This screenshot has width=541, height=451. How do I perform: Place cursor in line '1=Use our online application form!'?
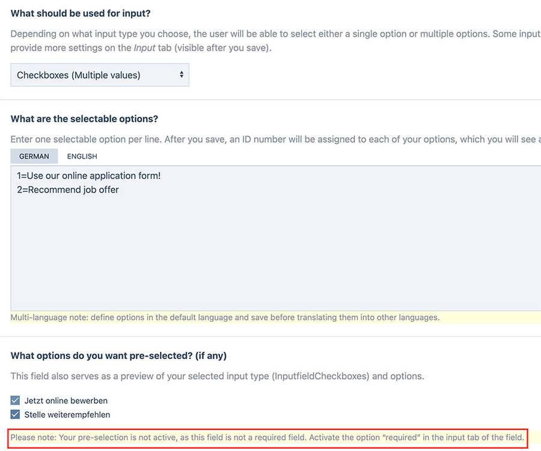[x=89, y=176]
